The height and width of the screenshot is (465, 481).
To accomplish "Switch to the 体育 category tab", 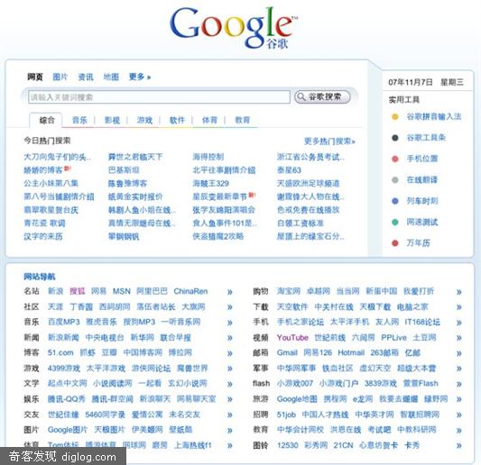I will 209,120.
